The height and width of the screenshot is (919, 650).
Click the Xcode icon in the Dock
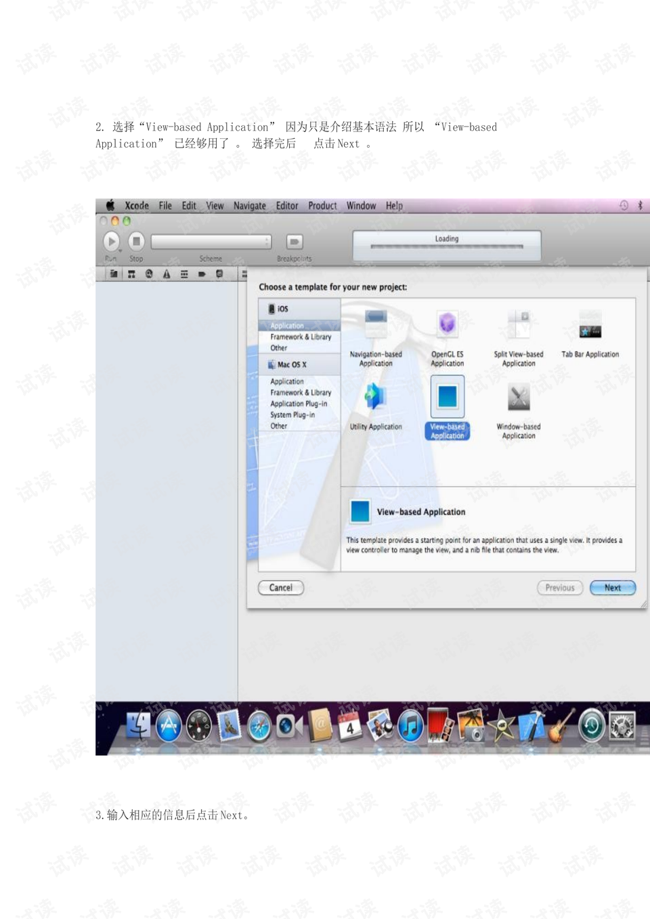click(532, 726)
